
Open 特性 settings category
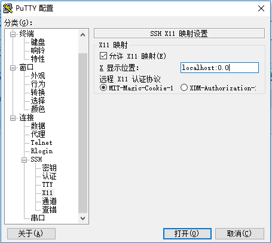coord(38,59)
